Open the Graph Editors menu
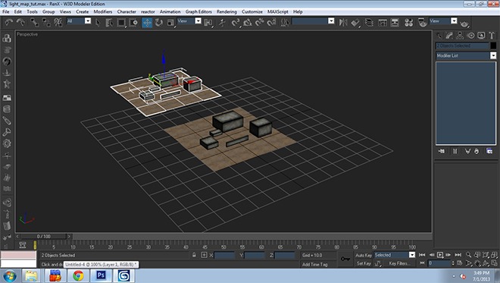 click(x=198, y=11)
